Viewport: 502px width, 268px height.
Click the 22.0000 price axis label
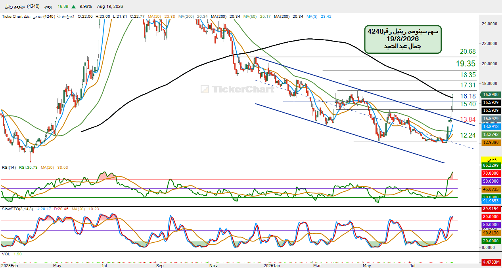point(490,43)
